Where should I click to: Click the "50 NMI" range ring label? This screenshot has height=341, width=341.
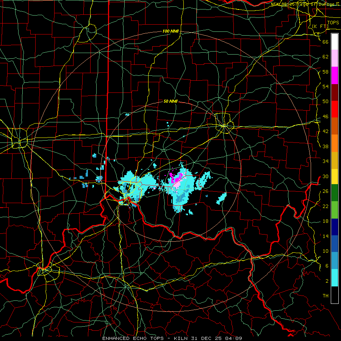[x=170, y=101]
